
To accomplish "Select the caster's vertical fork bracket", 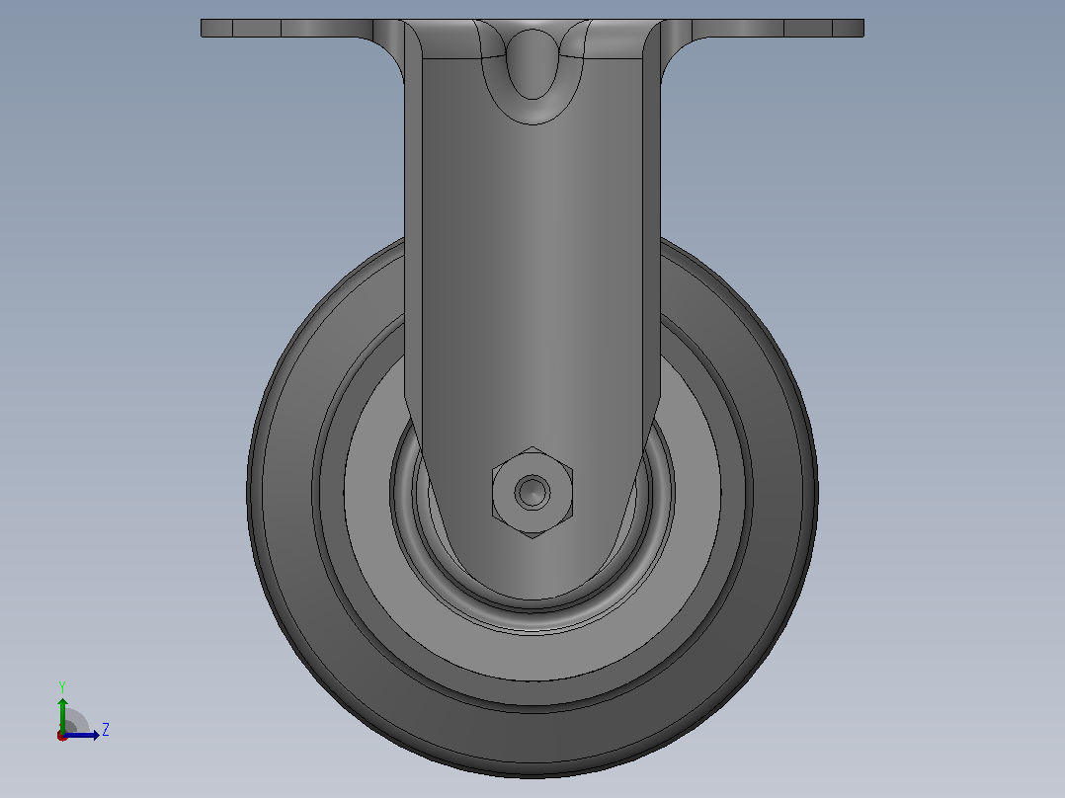I will (532, 312).
